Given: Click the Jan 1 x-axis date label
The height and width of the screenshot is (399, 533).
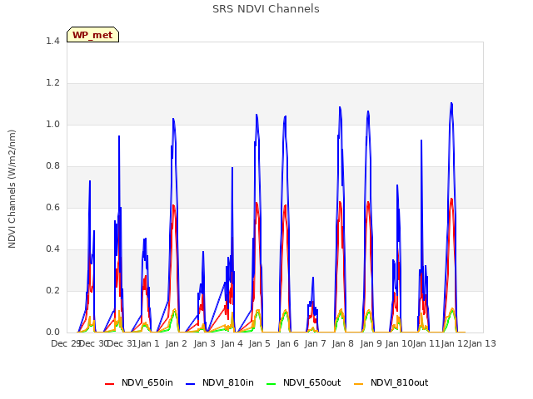Looking at the screenshot, I should pos(148,343).
